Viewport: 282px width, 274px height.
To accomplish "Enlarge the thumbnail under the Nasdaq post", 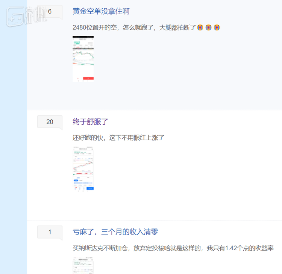I will pos(83,265).
